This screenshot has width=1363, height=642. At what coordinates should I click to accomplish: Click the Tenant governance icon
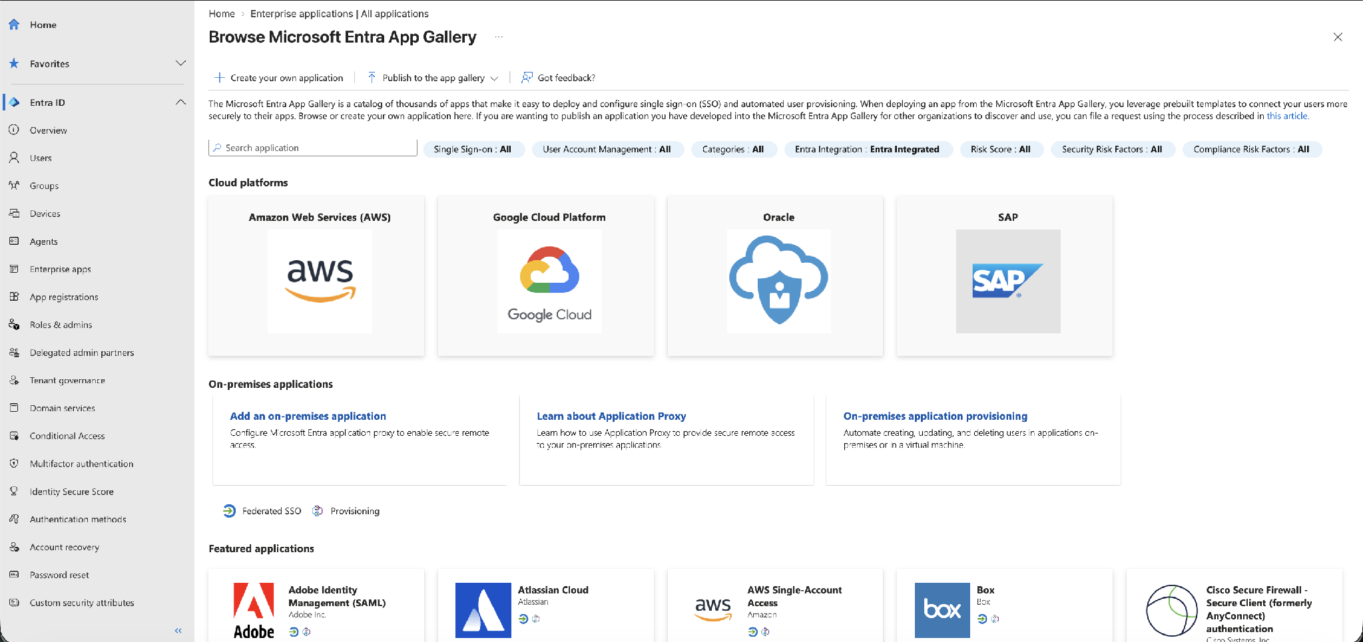pos(14,380)
